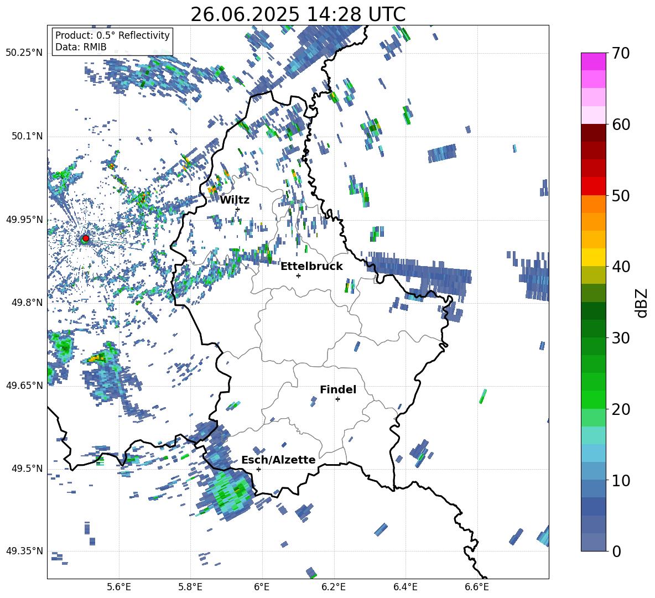Click the Product: 0.5° Reflectivity text
Image resolution: width=655 pixels, height=598 pixels.
112,35
